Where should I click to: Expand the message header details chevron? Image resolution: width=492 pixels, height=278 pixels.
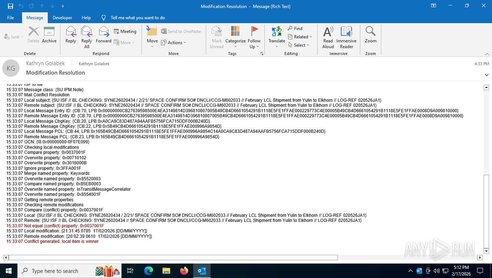click(487, 75)
